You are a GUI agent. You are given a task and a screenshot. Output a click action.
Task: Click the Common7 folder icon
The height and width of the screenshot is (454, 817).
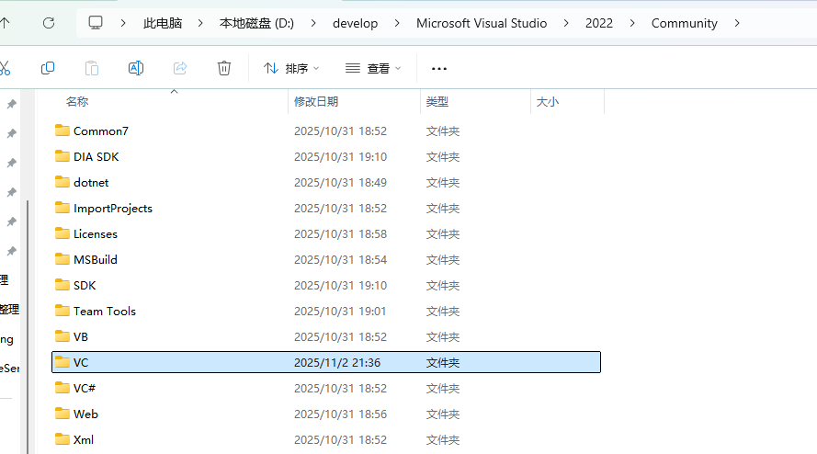[x=62, y=131]
